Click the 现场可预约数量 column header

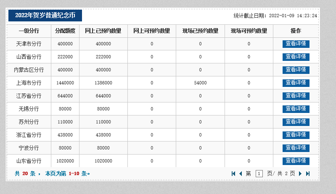point(249,31)
